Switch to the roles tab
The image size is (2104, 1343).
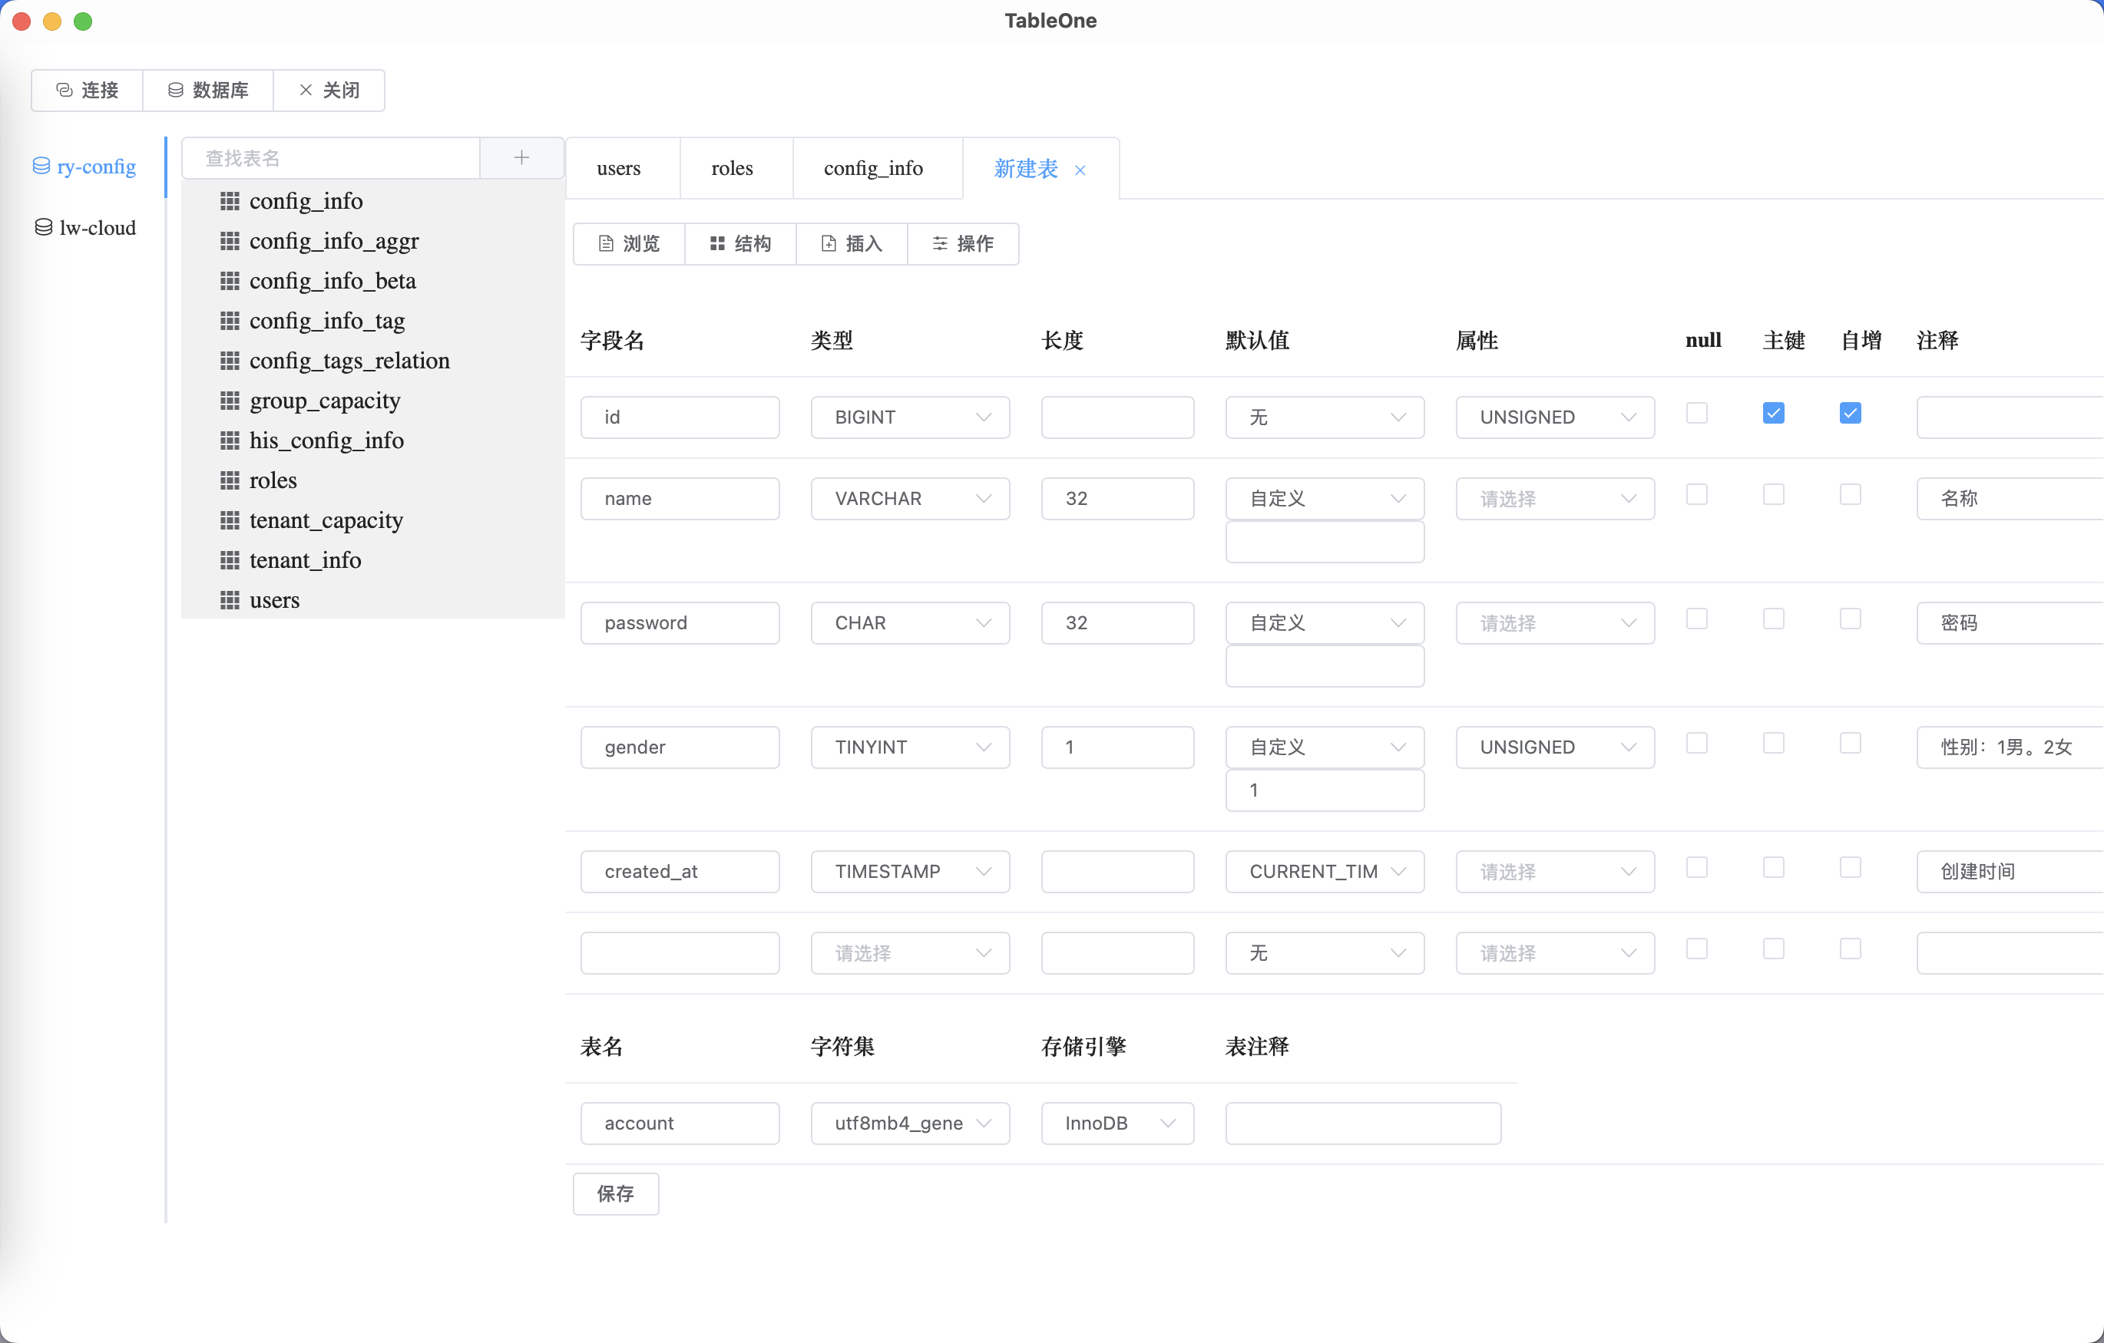tap(731, 169)
